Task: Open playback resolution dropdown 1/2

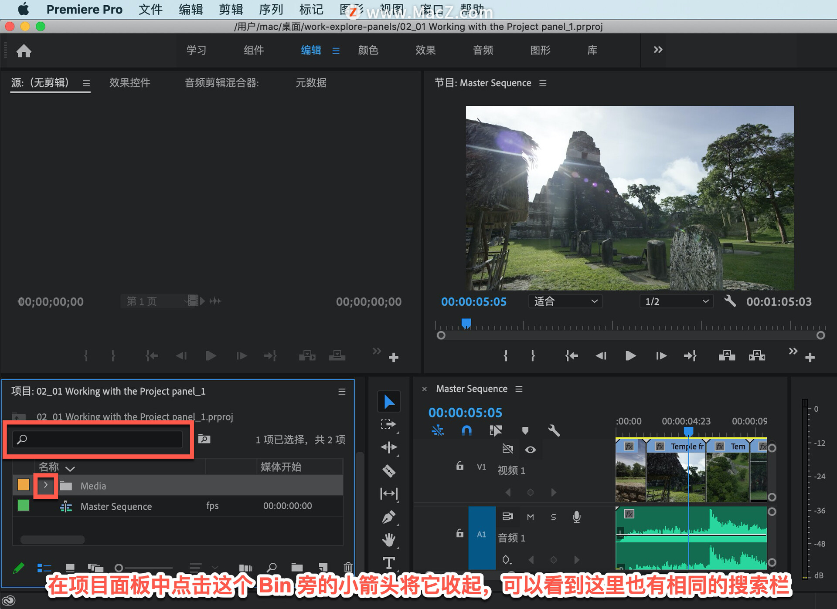Action: pyautogui.click(x=676, y=301)
